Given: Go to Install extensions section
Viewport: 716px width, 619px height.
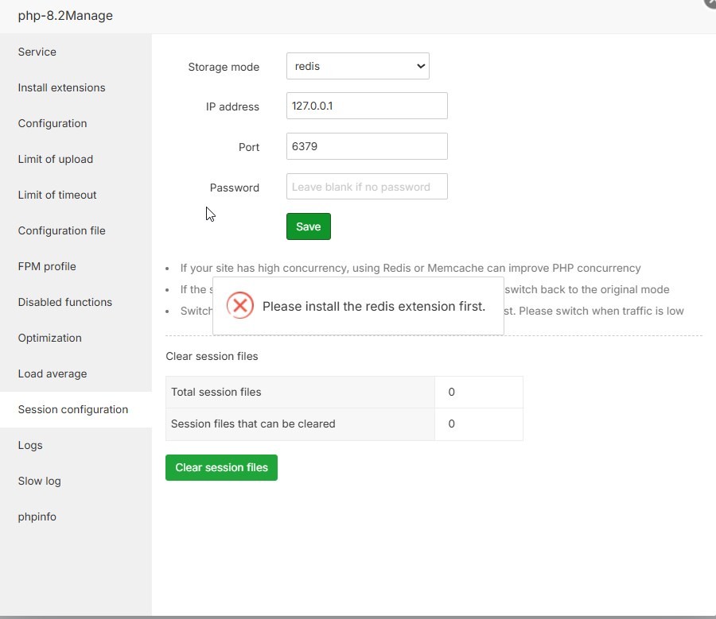Looking at the screenshot, I should 62,88.
